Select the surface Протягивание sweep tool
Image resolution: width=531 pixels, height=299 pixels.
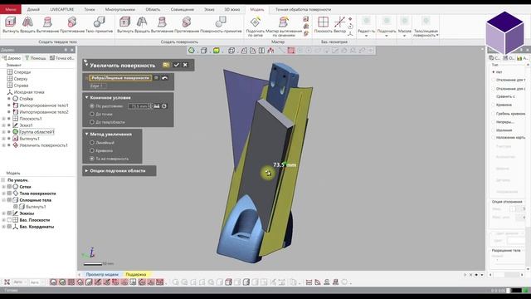click(187, 25)
